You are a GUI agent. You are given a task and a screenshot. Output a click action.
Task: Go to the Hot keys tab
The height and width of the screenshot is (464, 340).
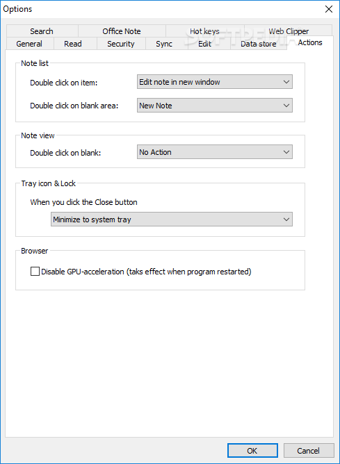[x=204, y=31]
